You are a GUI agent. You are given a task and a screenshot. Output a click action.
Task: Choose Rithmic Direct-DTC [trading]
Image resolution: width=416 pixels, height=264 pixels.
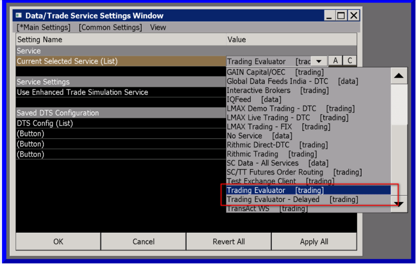click(308, 145)
